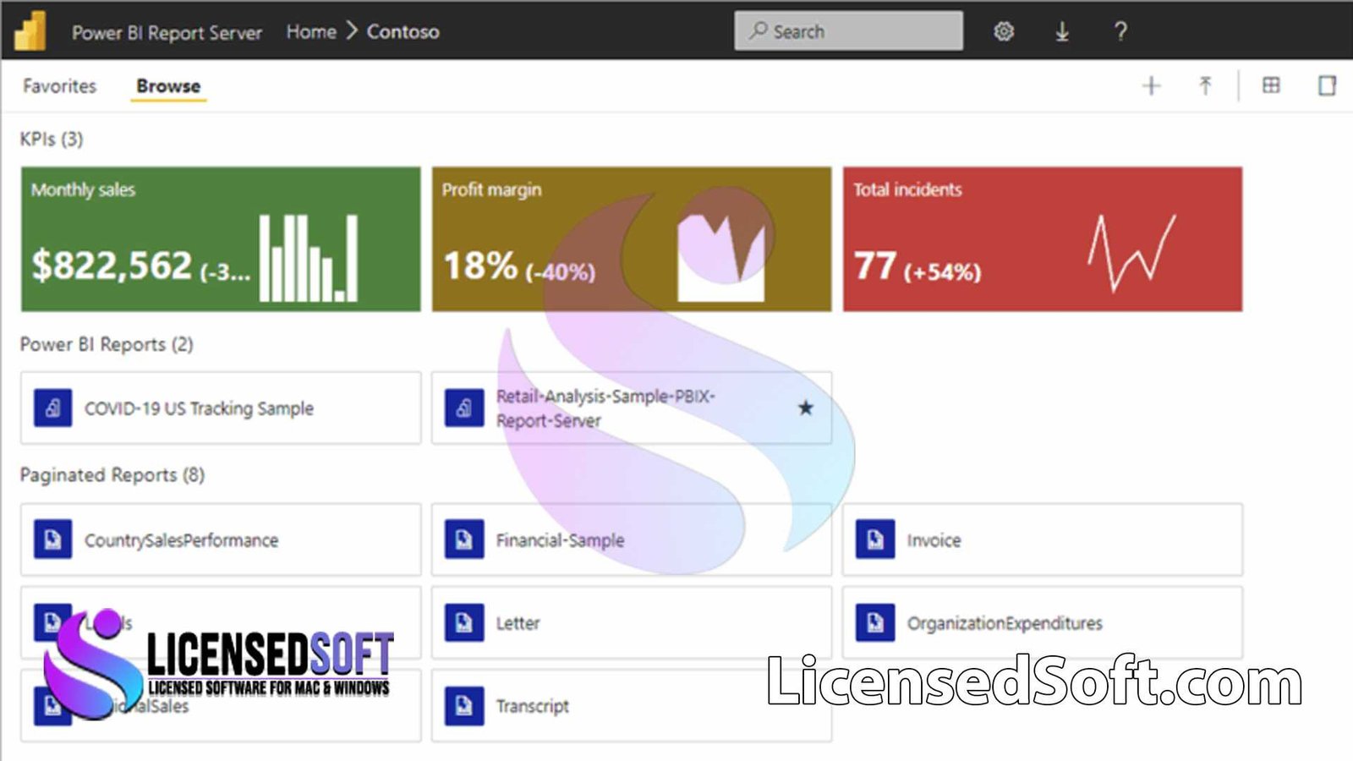Toggle favorite star on Retail-Analysis-Sample report
The height and width of the screenshot is (761, 1353).
[805, 408]
